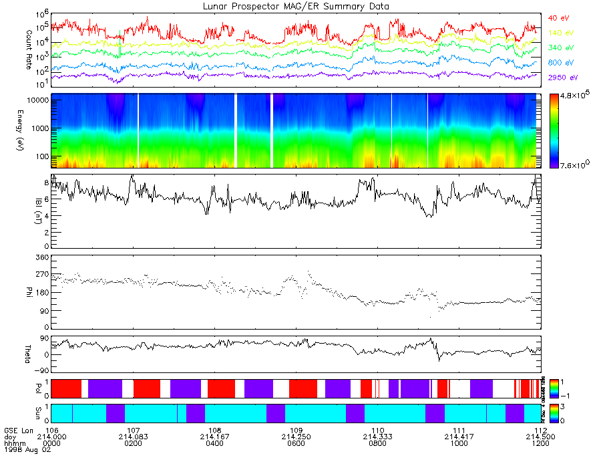Click the '7.6×10^0' color bar minimum value
This screenshot has height=468, width=601.
(575, 165)
